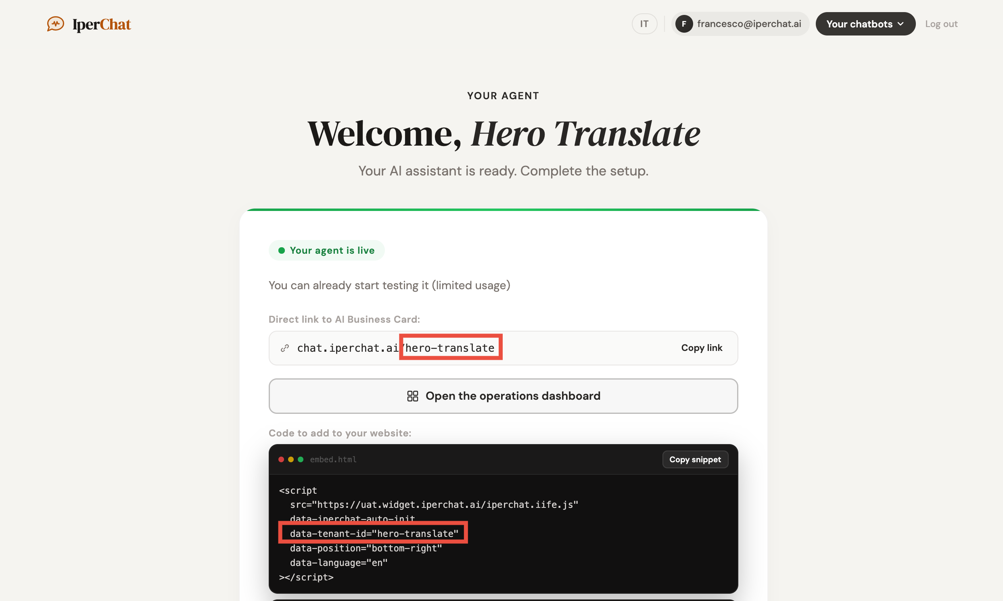Click the green live status dot
The height and width of the screenshot is (601, 1003).
point(282,250)
